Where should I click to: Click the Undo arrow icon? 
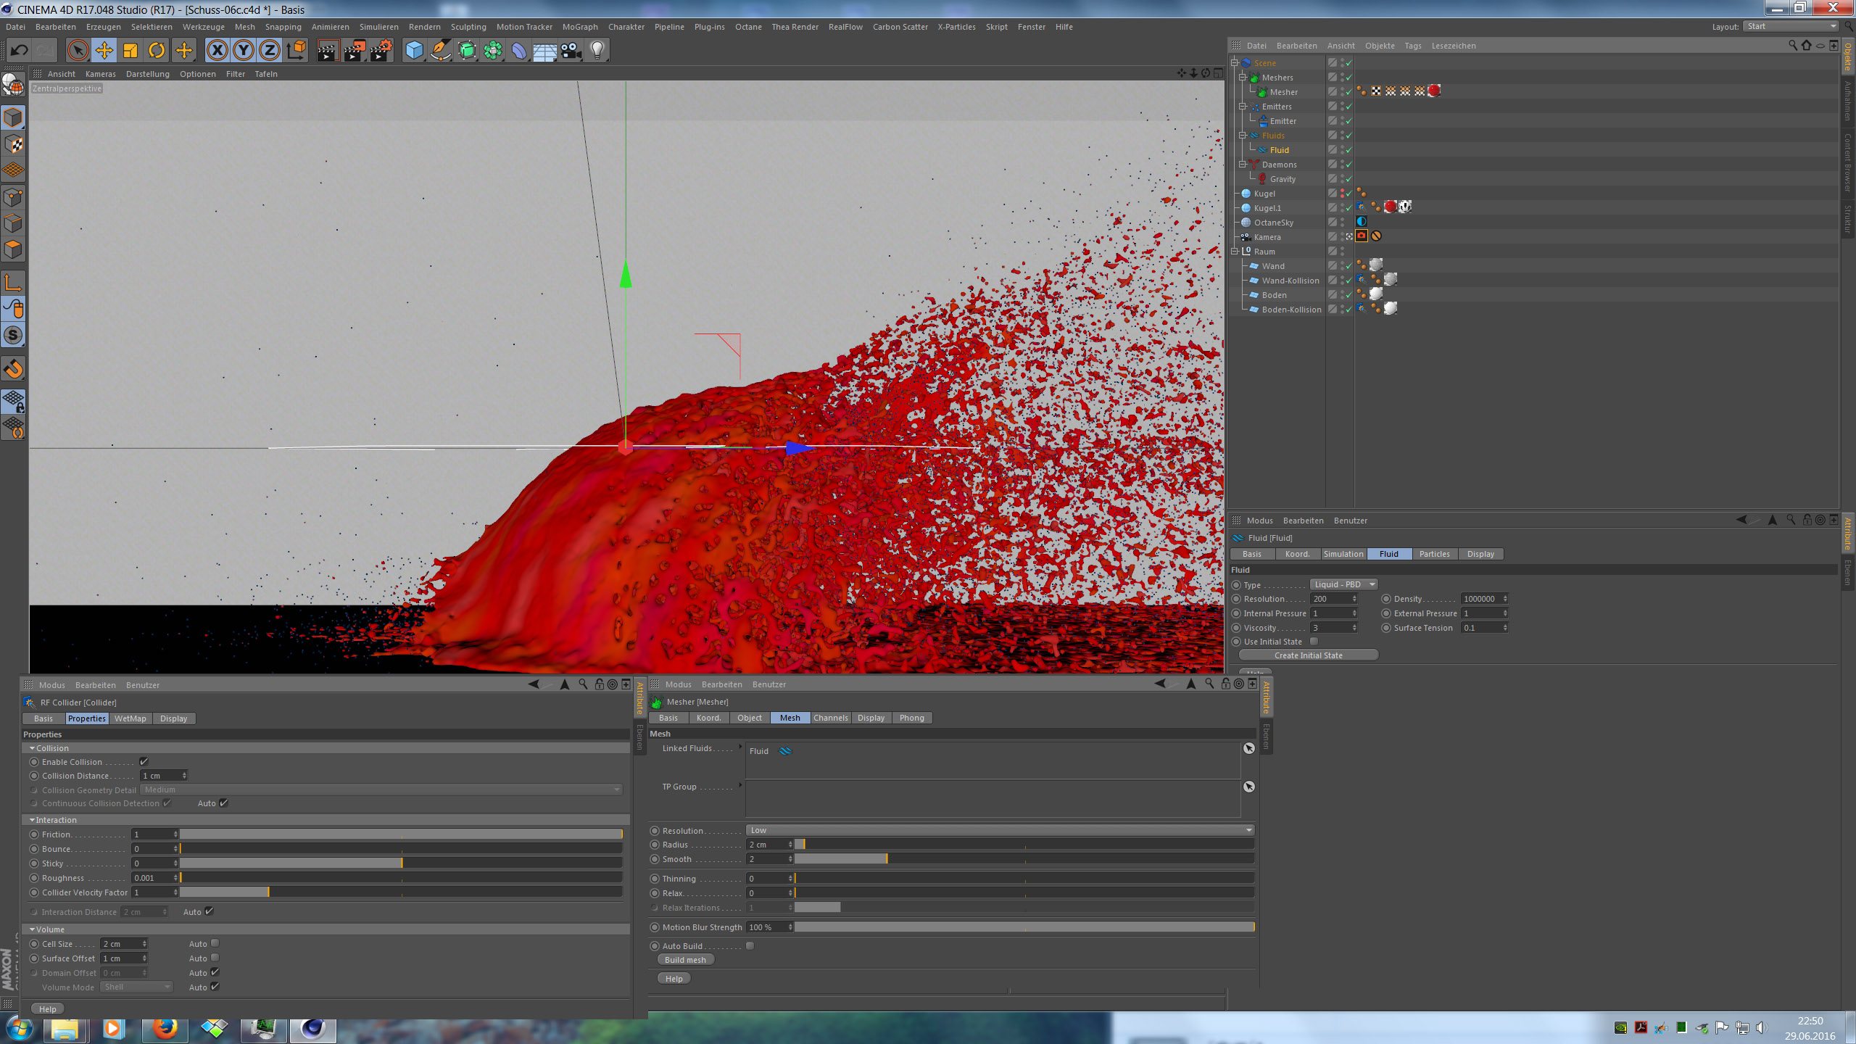pyautogui.click(x=19, y=50)
